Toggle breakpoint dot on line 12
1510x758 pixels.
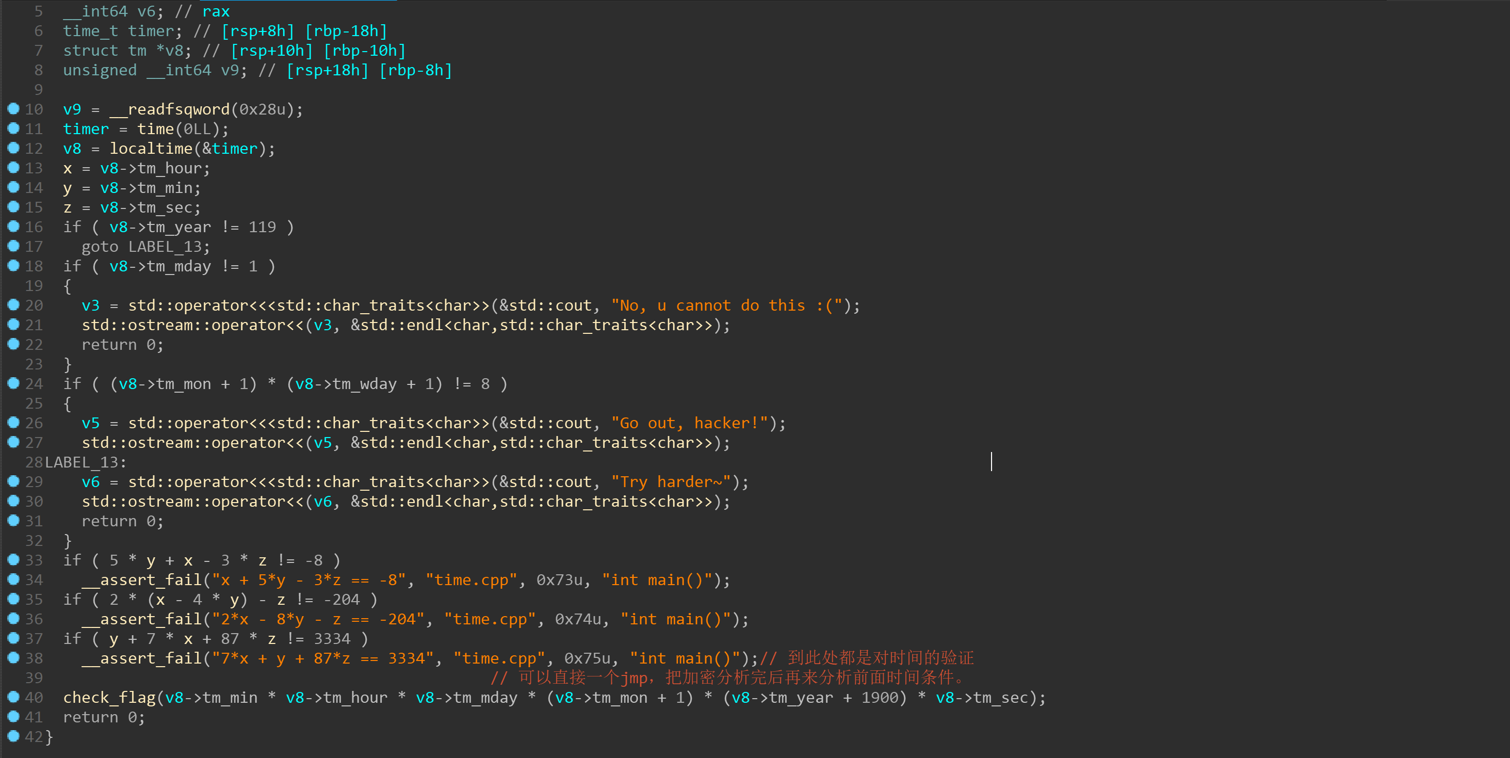coord(13,148)
